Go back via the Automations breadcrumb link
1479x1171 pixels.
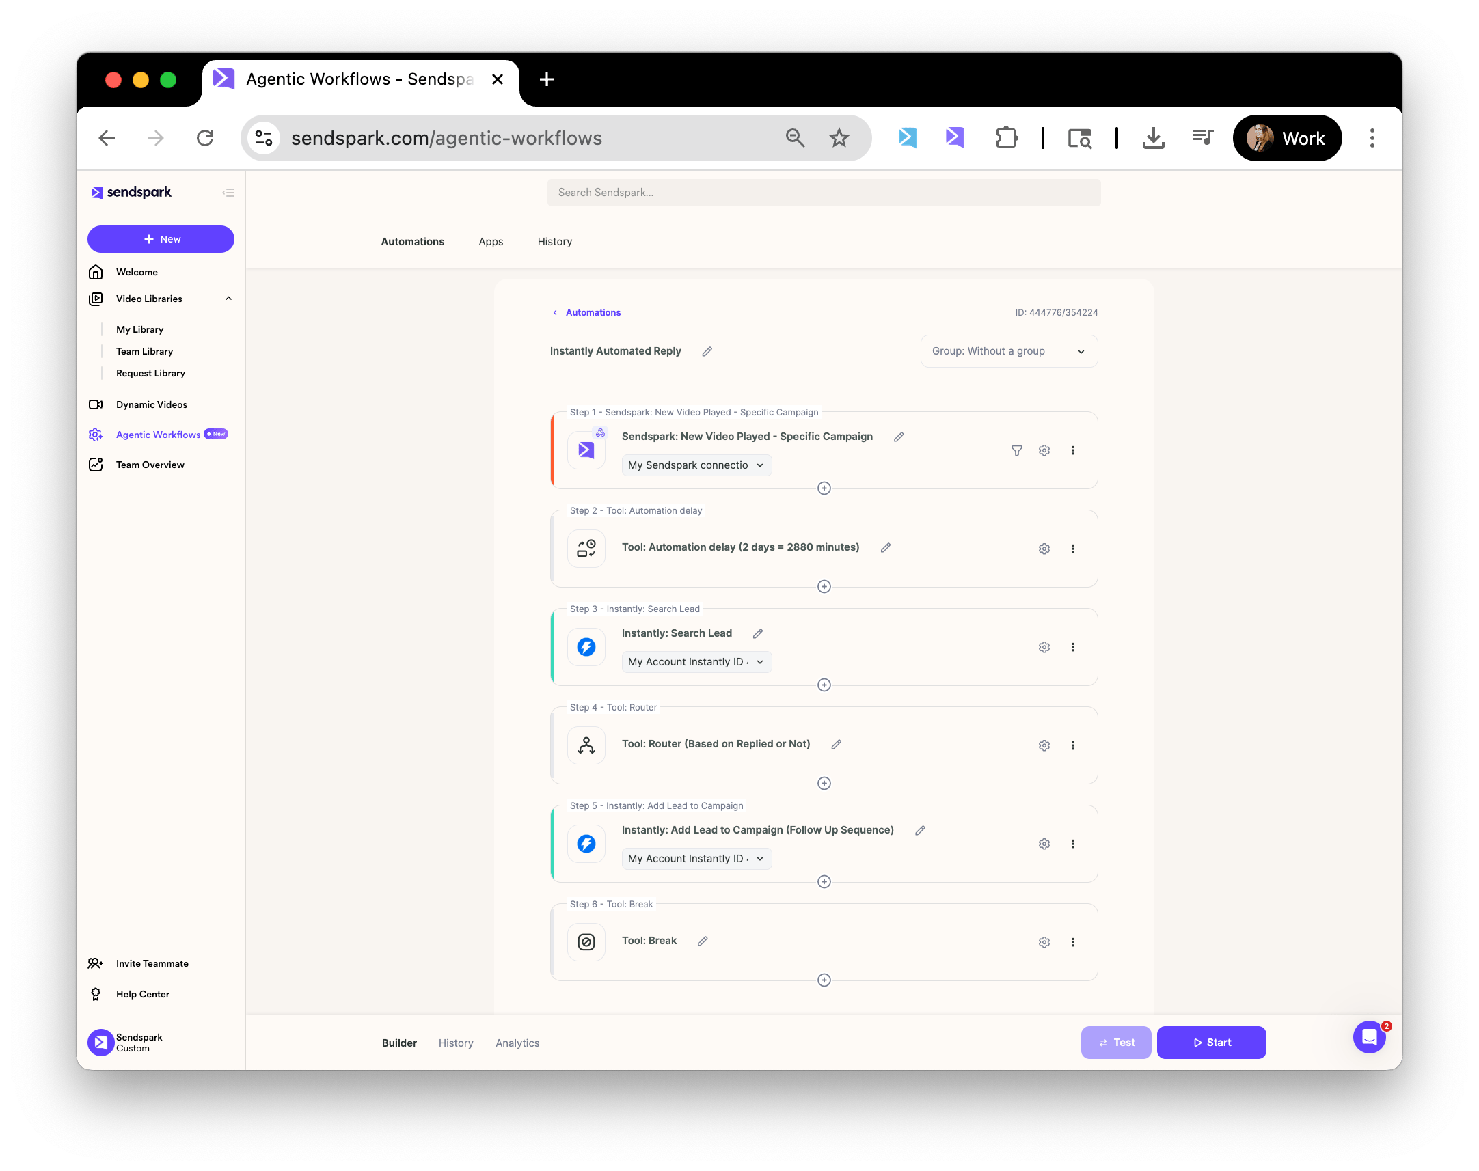click(593, 313)
